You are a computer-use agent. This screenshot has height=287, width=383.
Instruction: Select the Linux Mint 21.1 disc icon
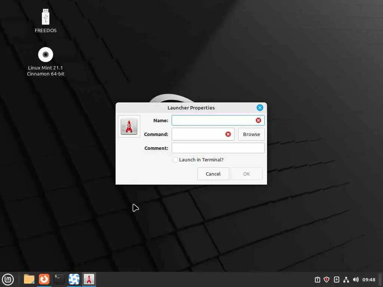[x=45, y=55]
